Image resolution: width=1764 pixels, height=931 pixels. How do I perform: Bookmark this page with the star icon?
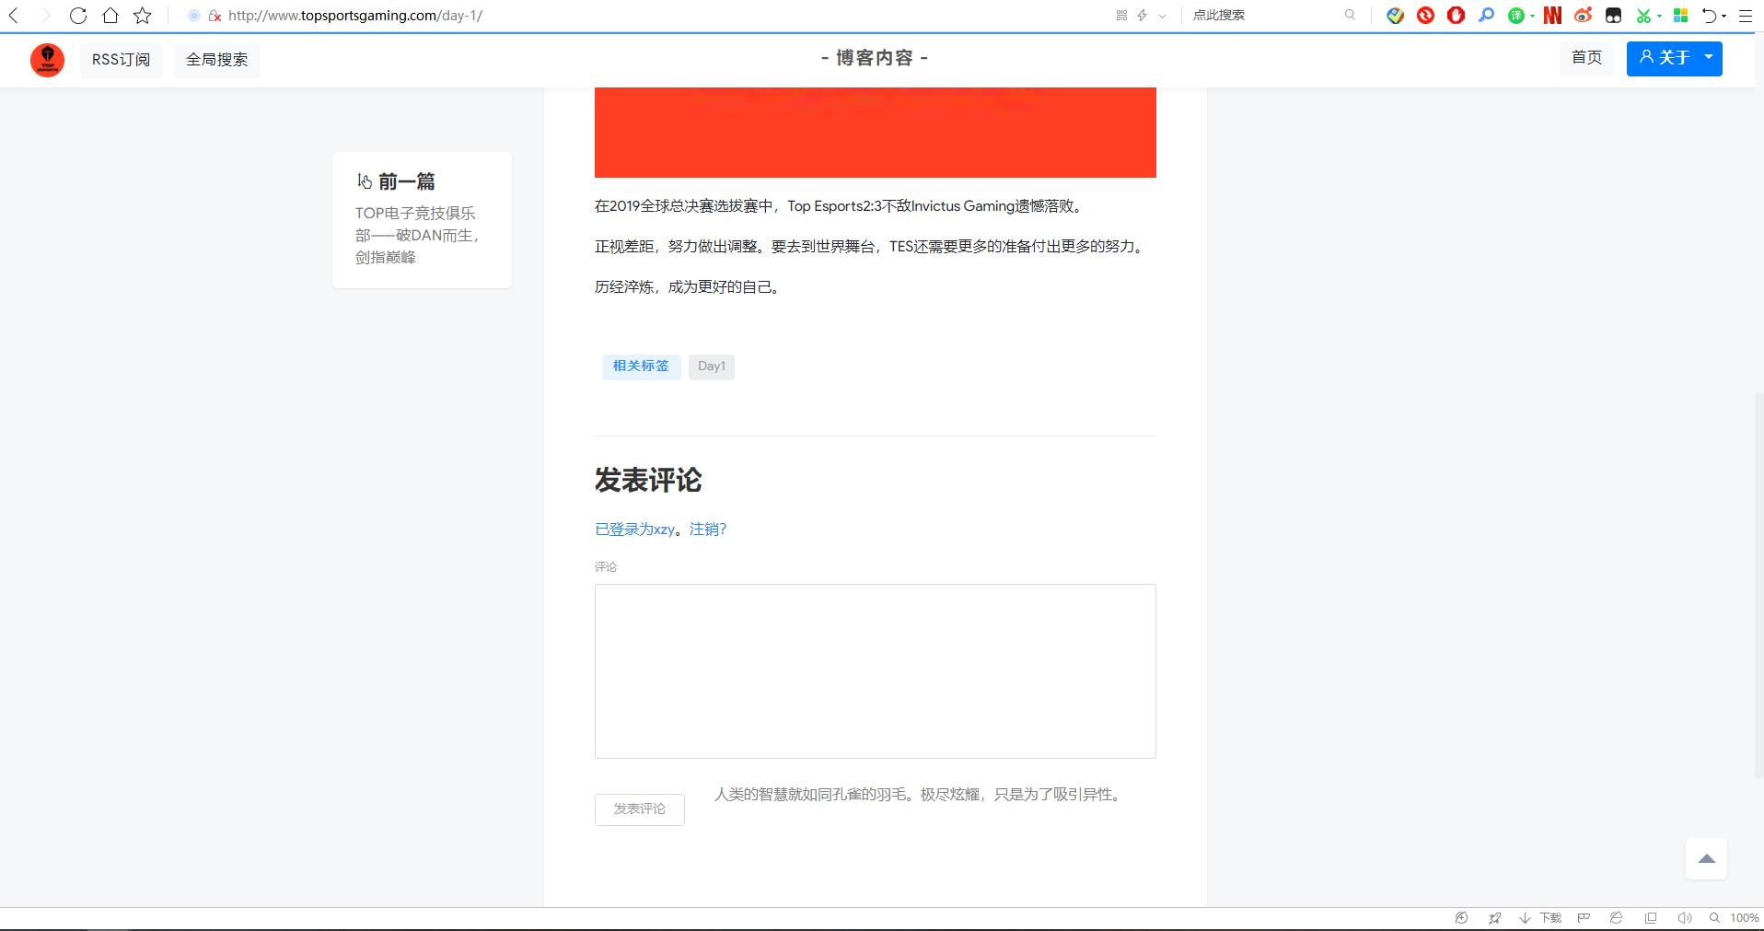tap(143, 16)
